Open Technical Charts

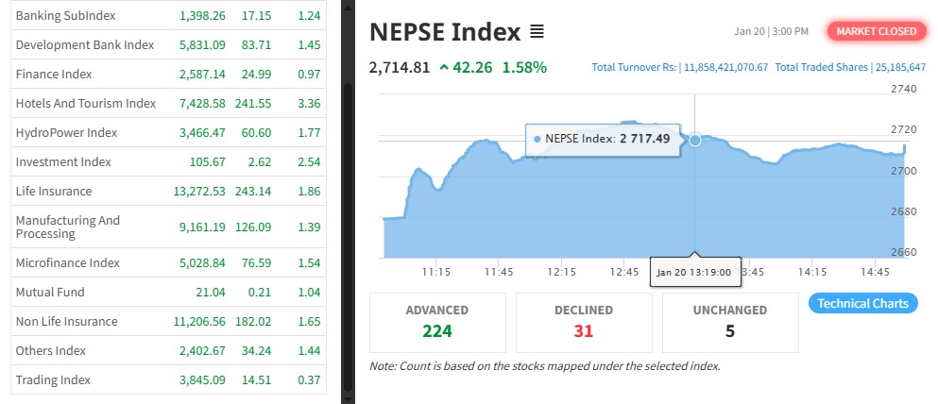(862, 303)
